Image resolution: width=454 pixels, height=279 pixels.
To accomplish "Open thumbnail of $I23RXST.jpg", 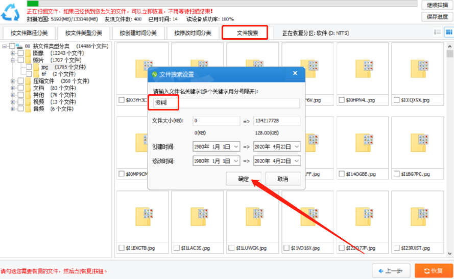I will pos(419,217).
